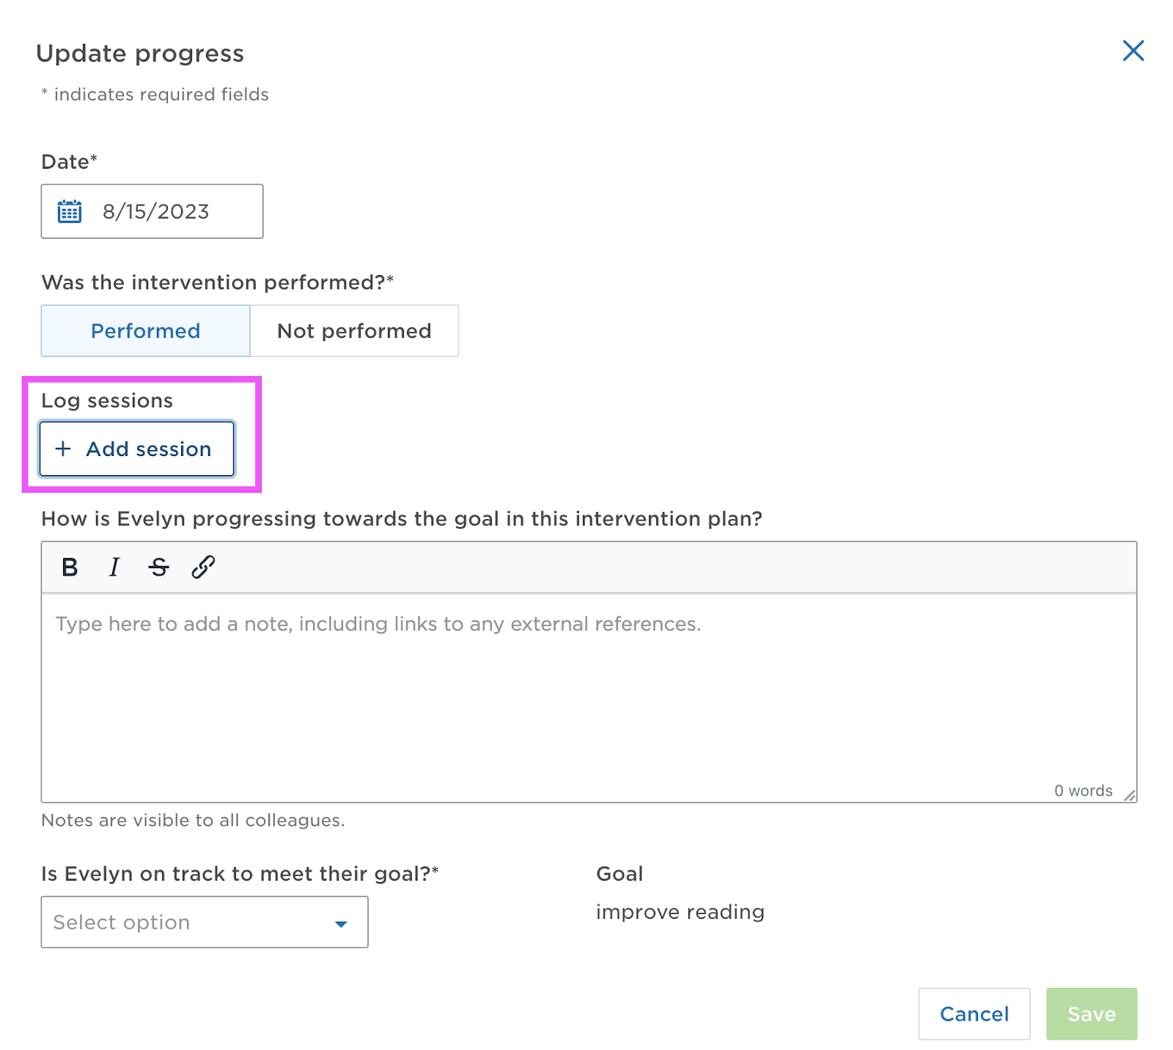Choose Not performed for the intervention
This screenshot has width=1173, height=1050.
354,331
